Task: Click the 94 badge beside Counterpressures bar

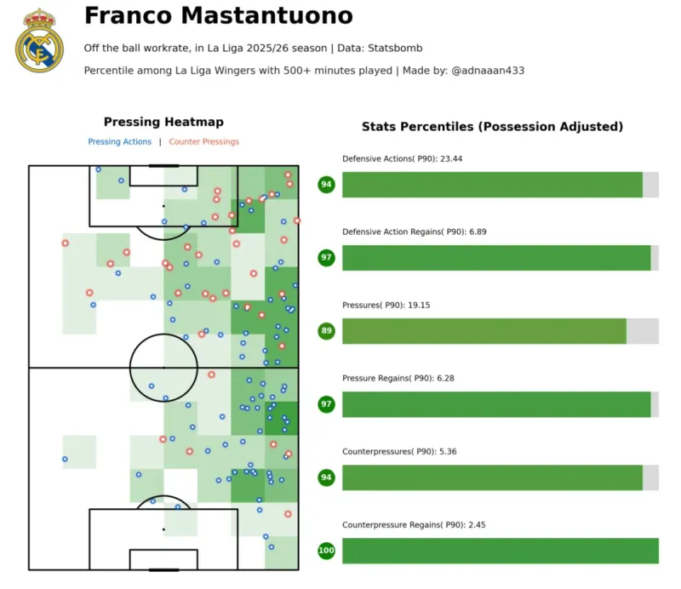Action: pos(326,477)
